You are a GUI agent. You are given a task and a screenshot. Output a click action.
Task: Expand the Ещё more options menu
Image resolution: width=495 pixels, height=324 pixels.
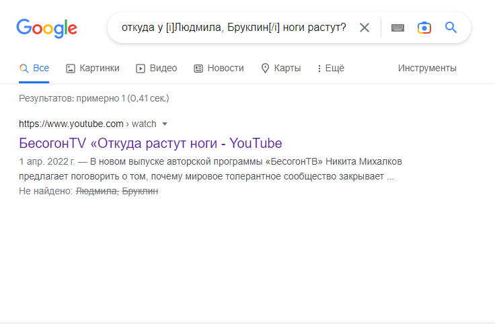coord(330,68)
